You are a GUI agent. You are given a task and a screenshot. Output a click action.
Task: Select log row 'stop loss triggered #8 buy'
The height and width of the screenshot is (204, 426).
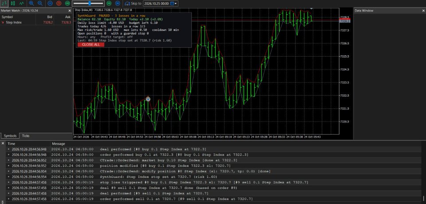coord(213,182)
